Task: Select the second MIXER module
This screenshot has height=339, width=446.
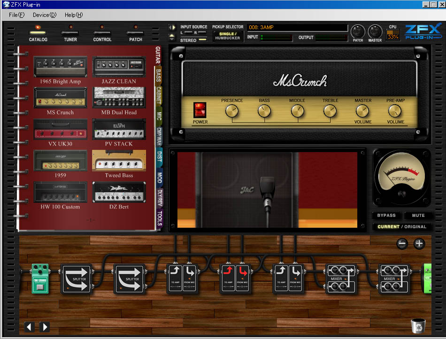Action: click(394, 279)
